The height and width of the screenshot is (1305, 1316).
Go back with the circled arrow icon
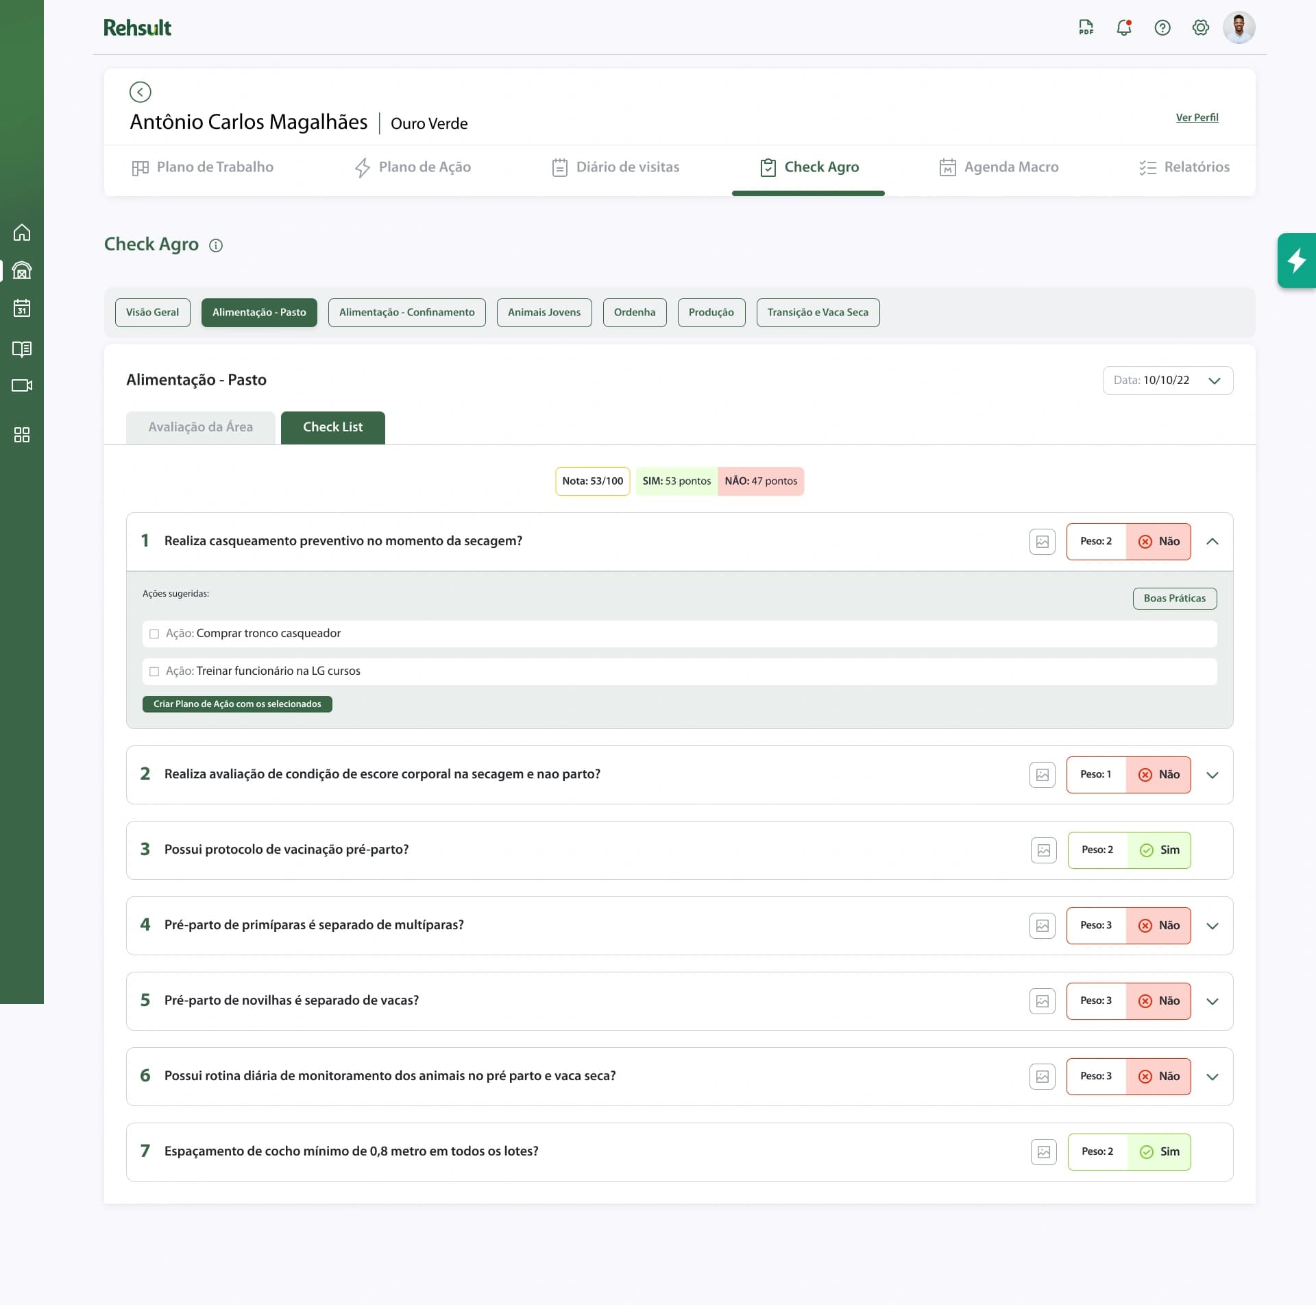click(x=140, y=92)
